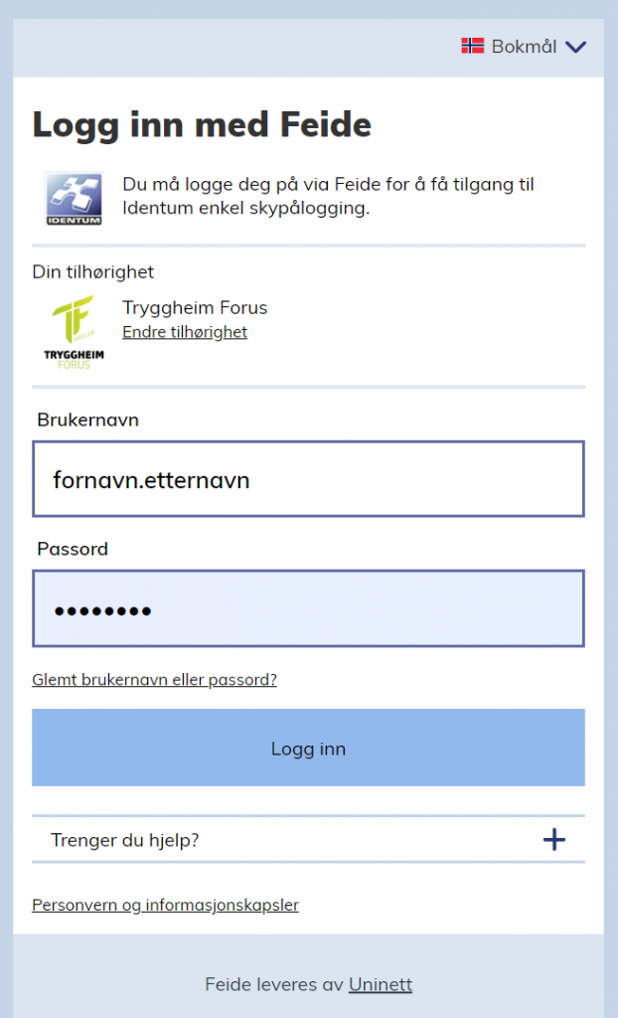
Task: Click the Identum enkel skypålogging description text
Action: click(x=328, y=196)
